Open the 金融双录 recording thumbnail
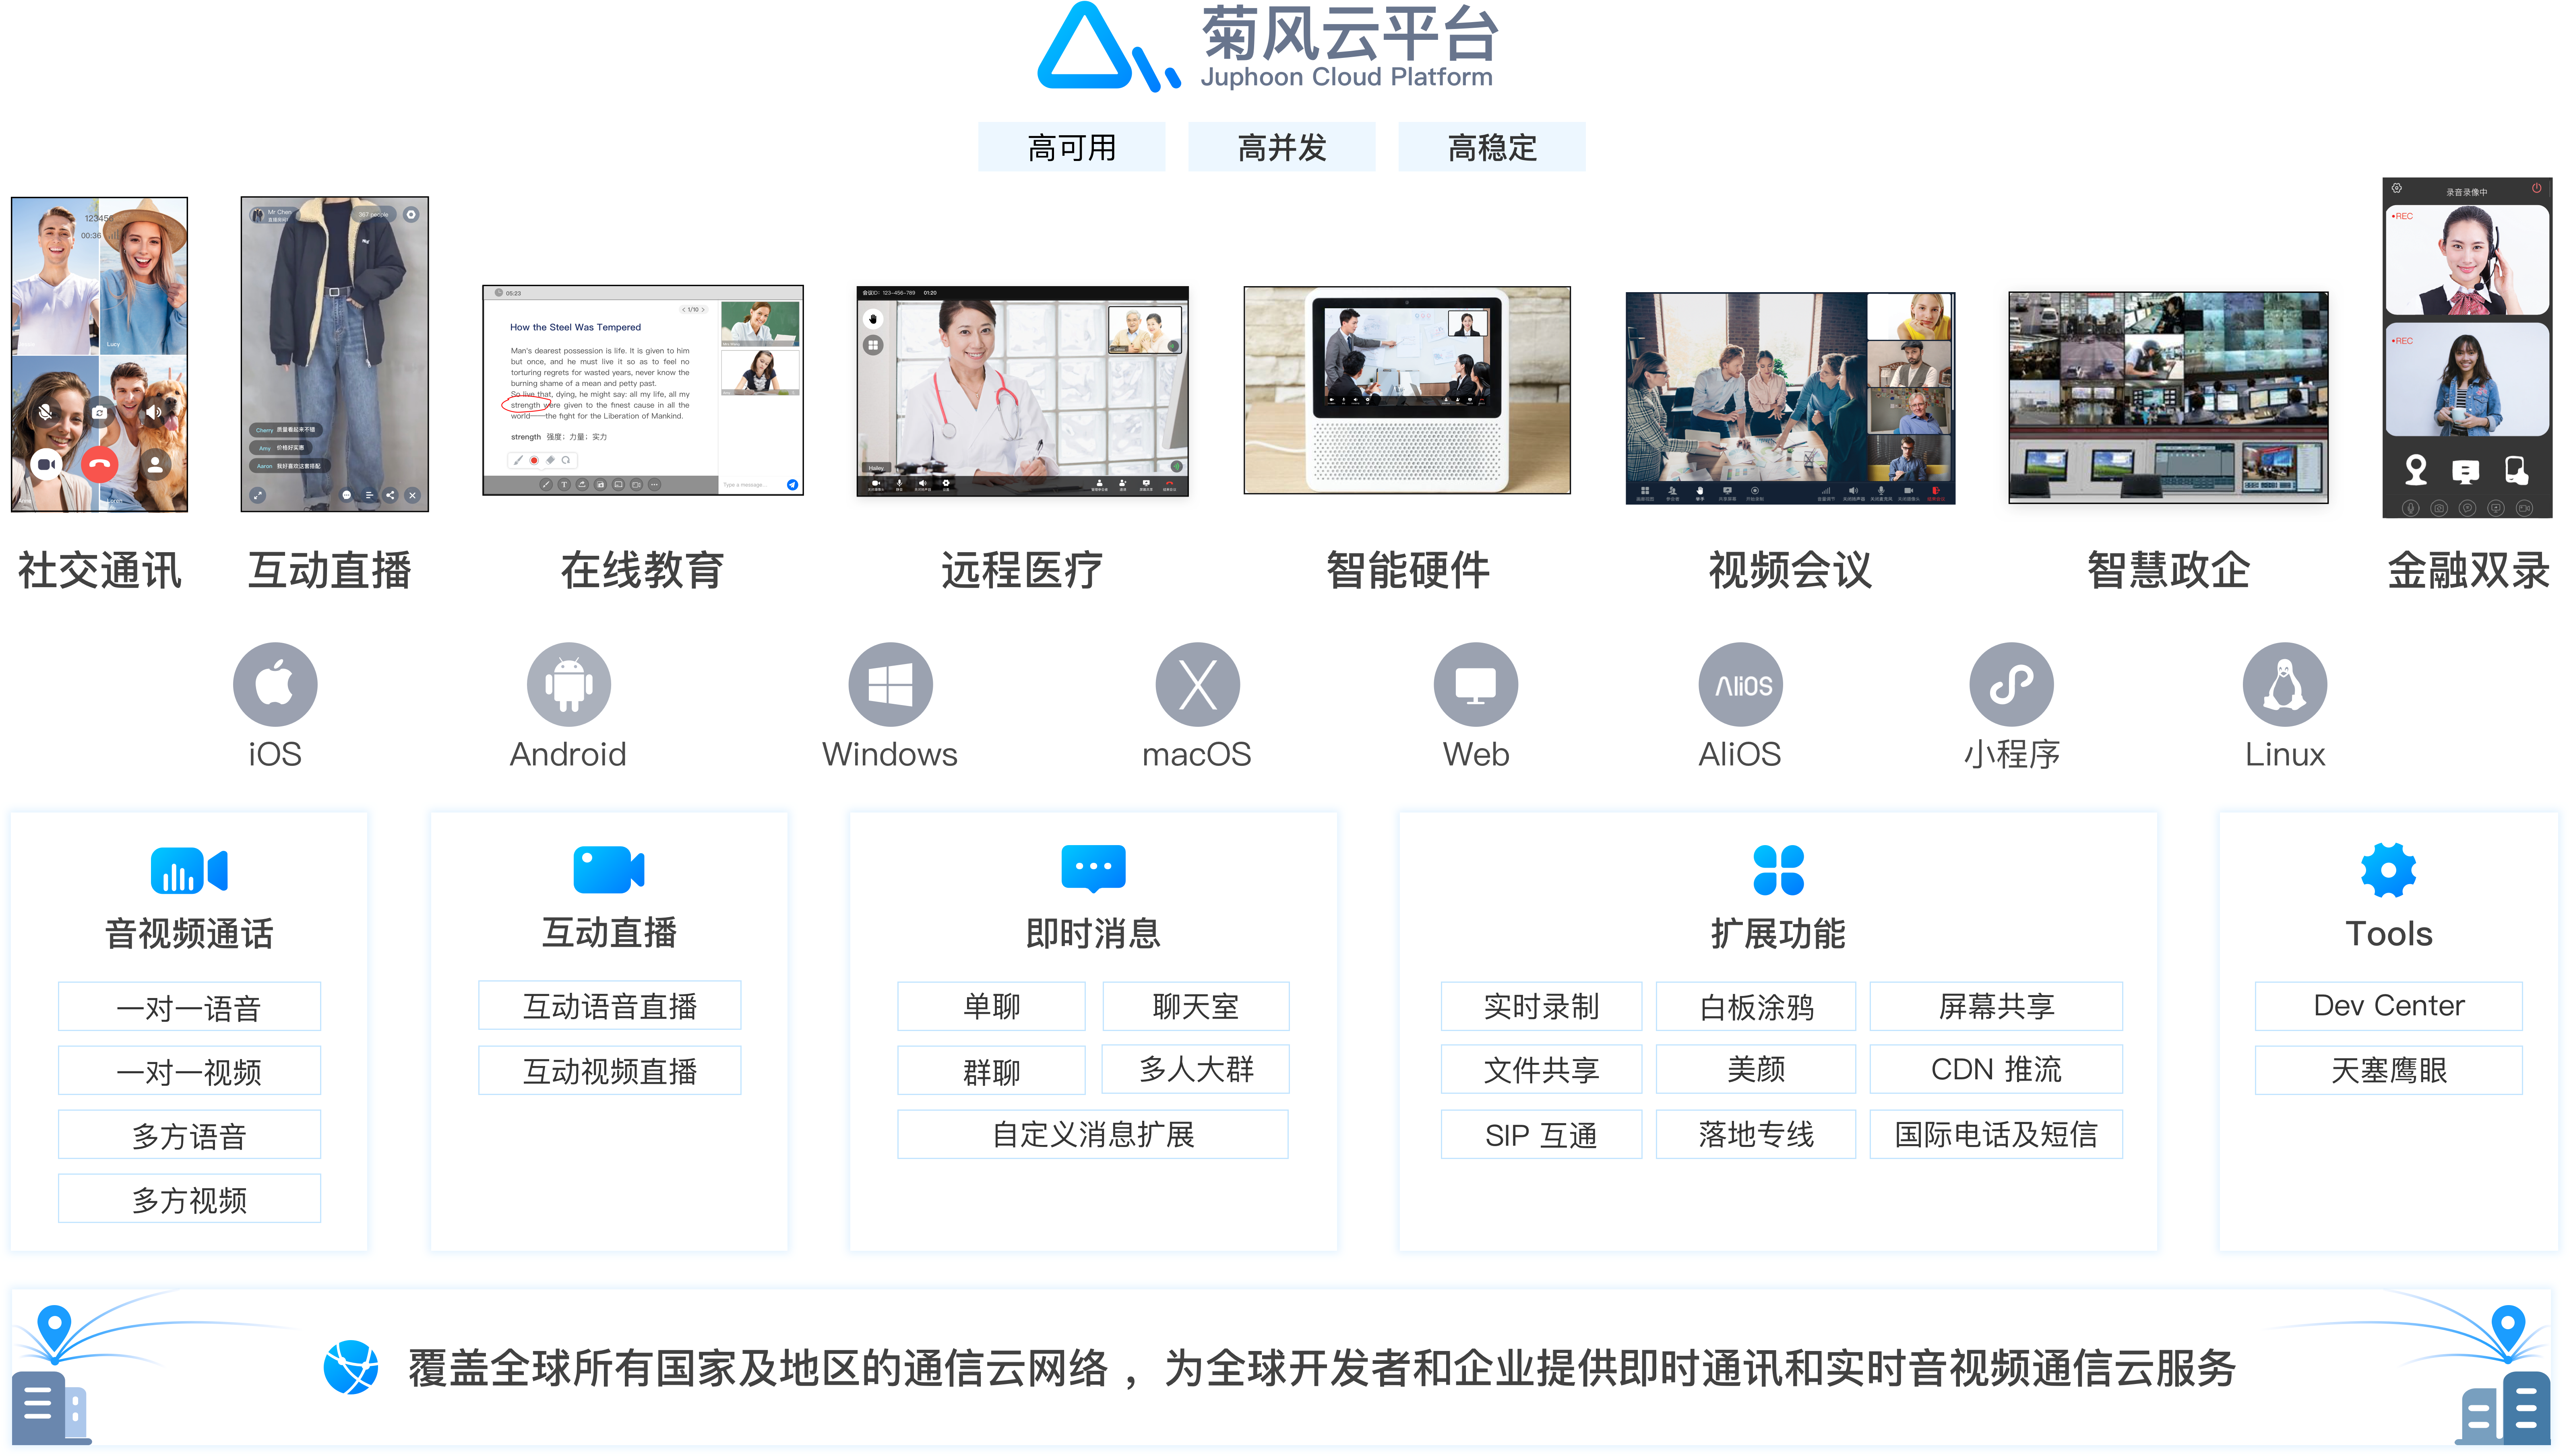This screenshot has width=2569, height=1456. [2467, 348]
